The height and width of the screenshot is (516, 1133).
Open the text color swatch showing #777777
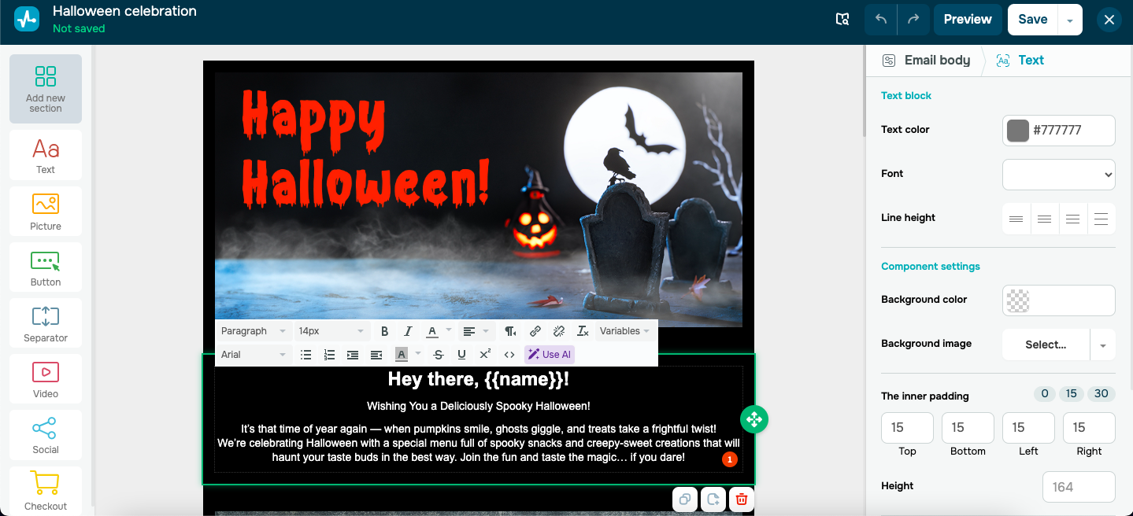pyautogui.click(x=1017, y=130)
